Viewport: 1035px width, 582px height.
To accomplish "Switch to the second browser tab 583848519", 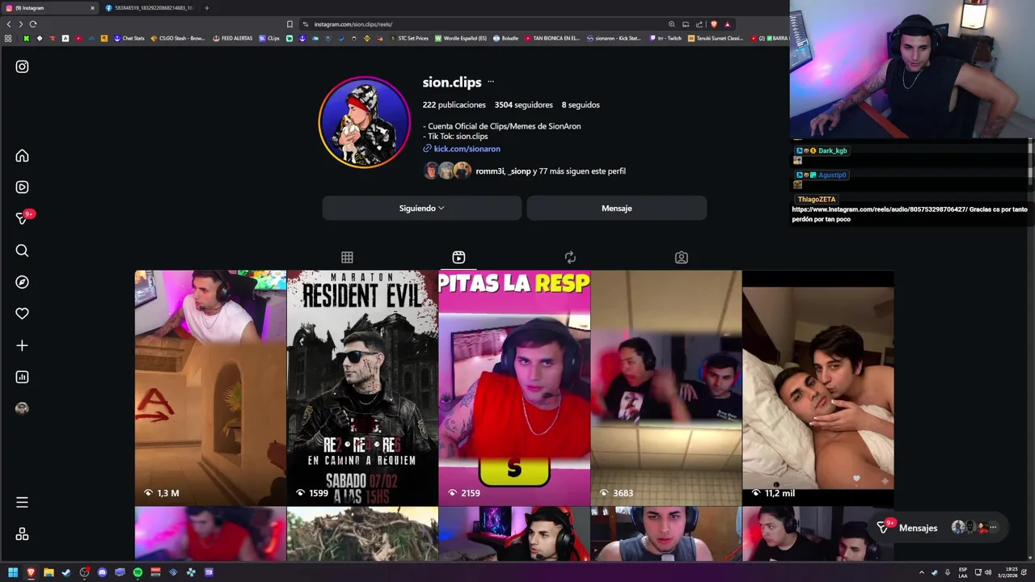I will 150,7.
